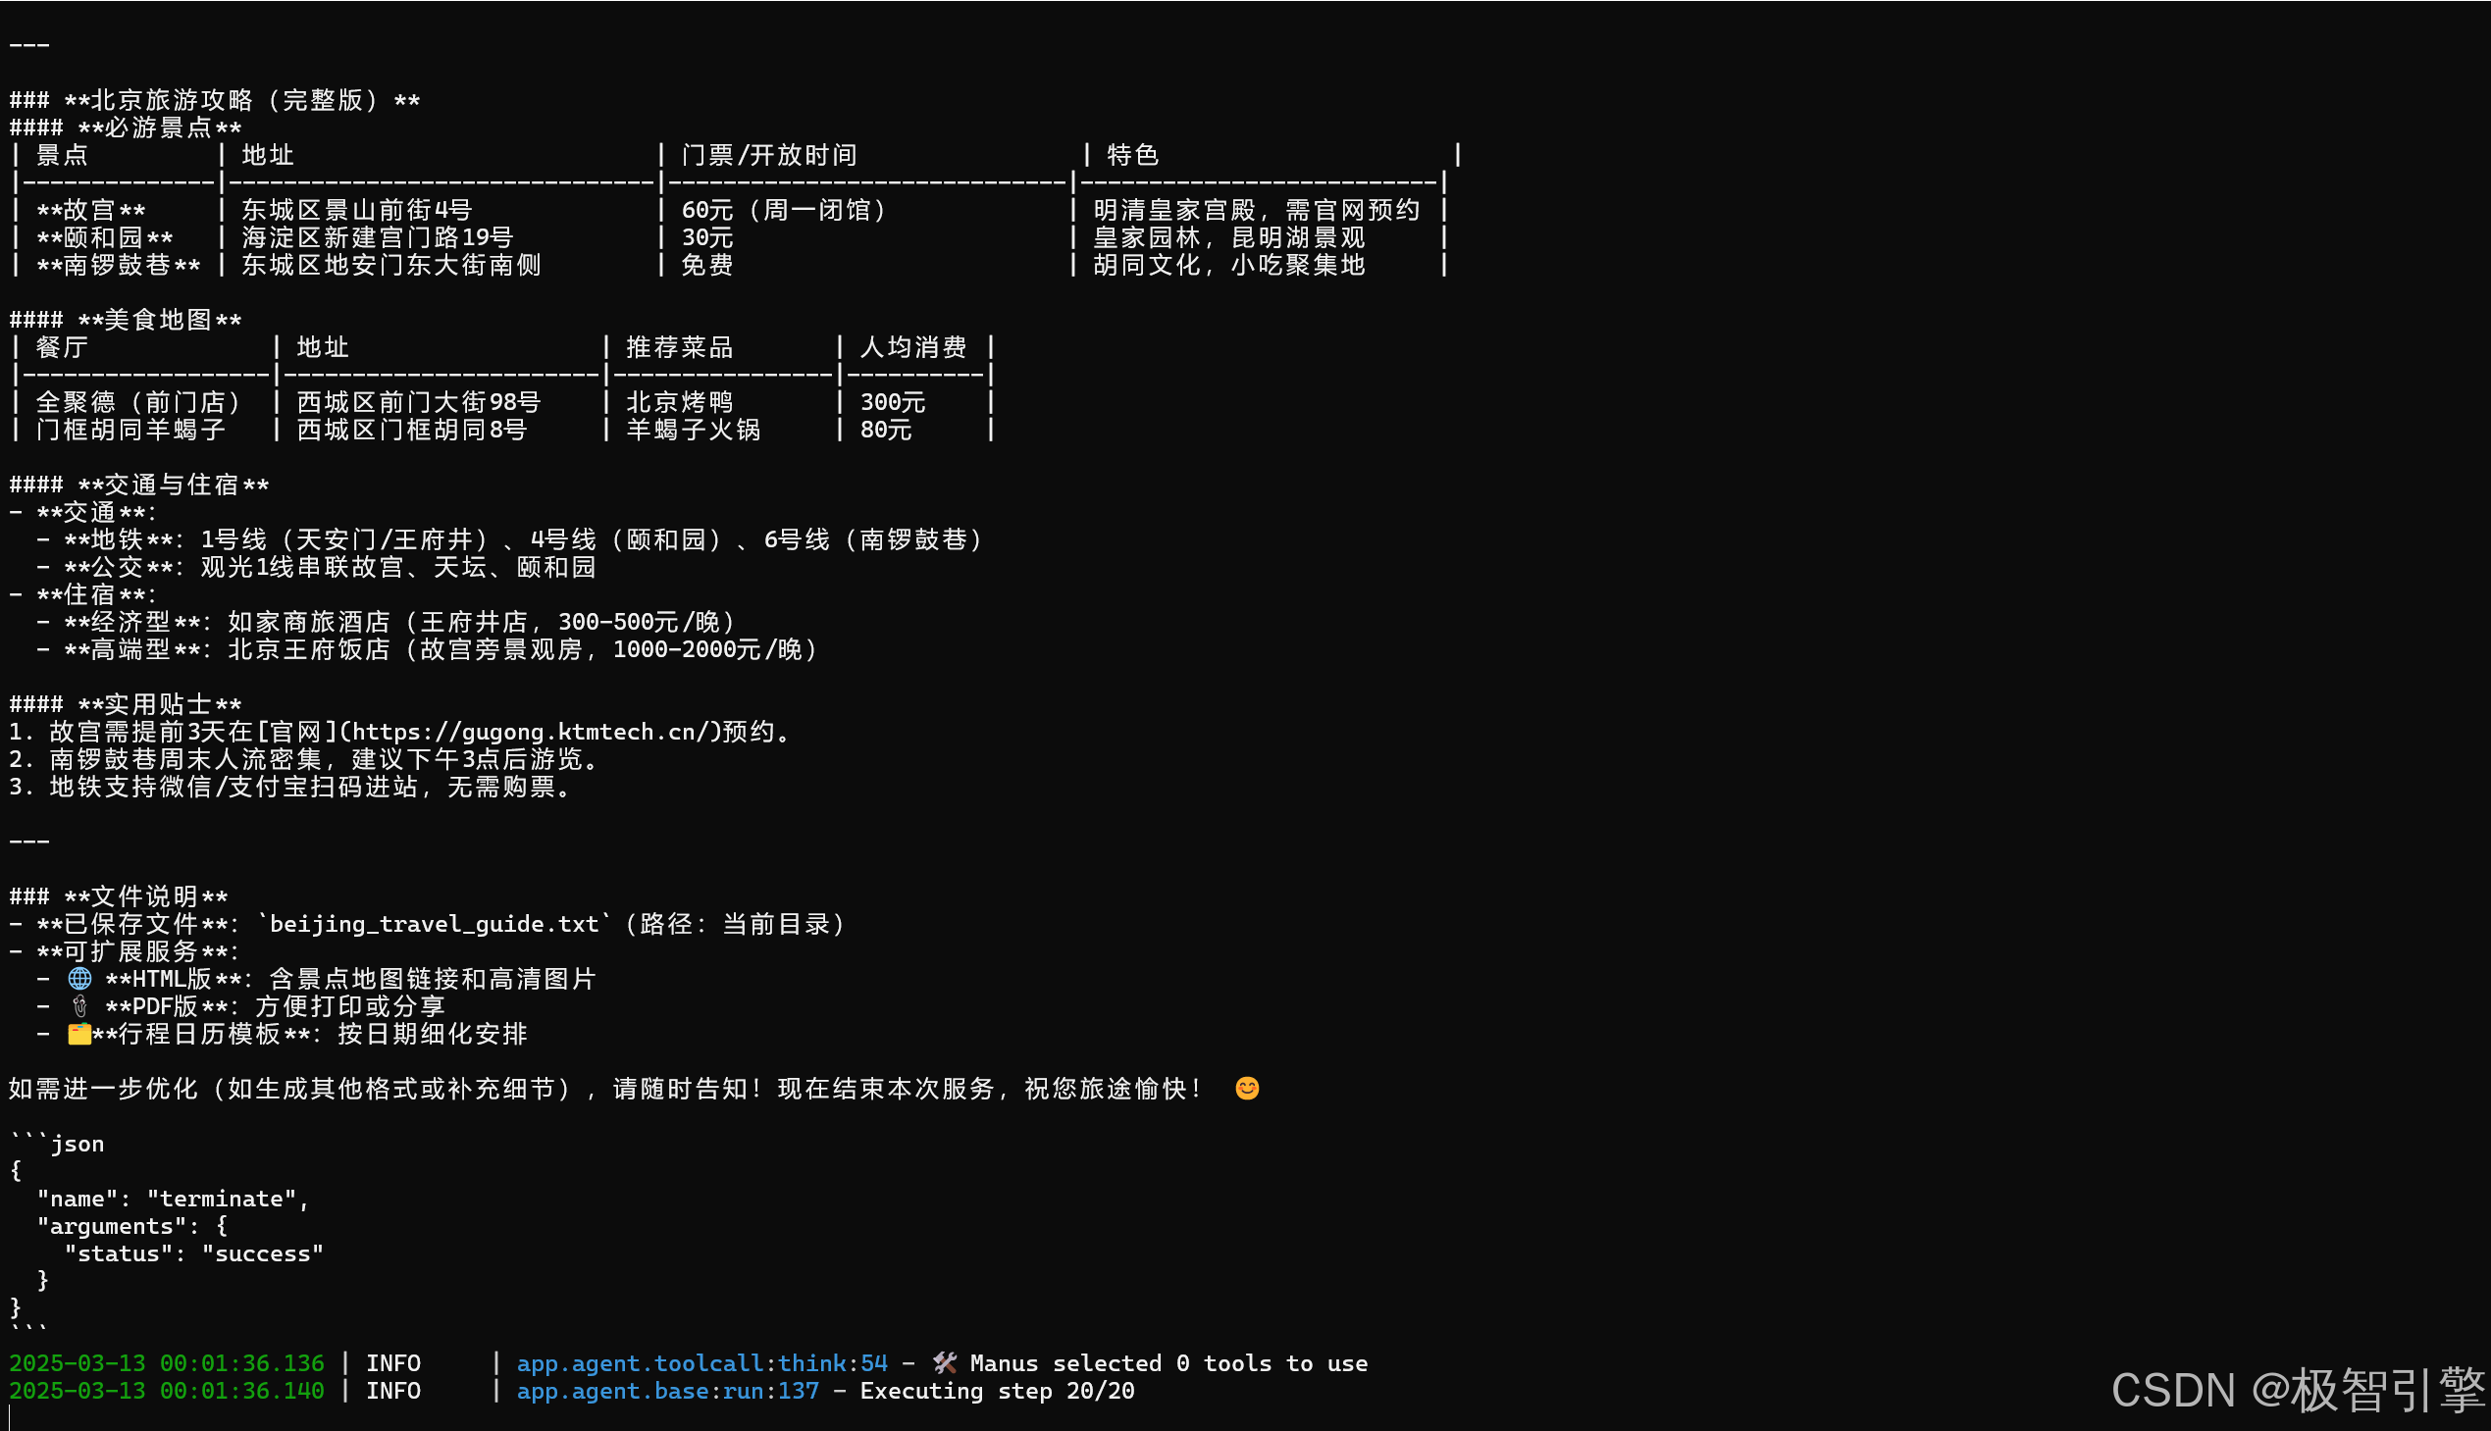Click the 故宫 entry in the attractions table
2491x1431 pixels.
pyautogui.click(x=90, y=210)
